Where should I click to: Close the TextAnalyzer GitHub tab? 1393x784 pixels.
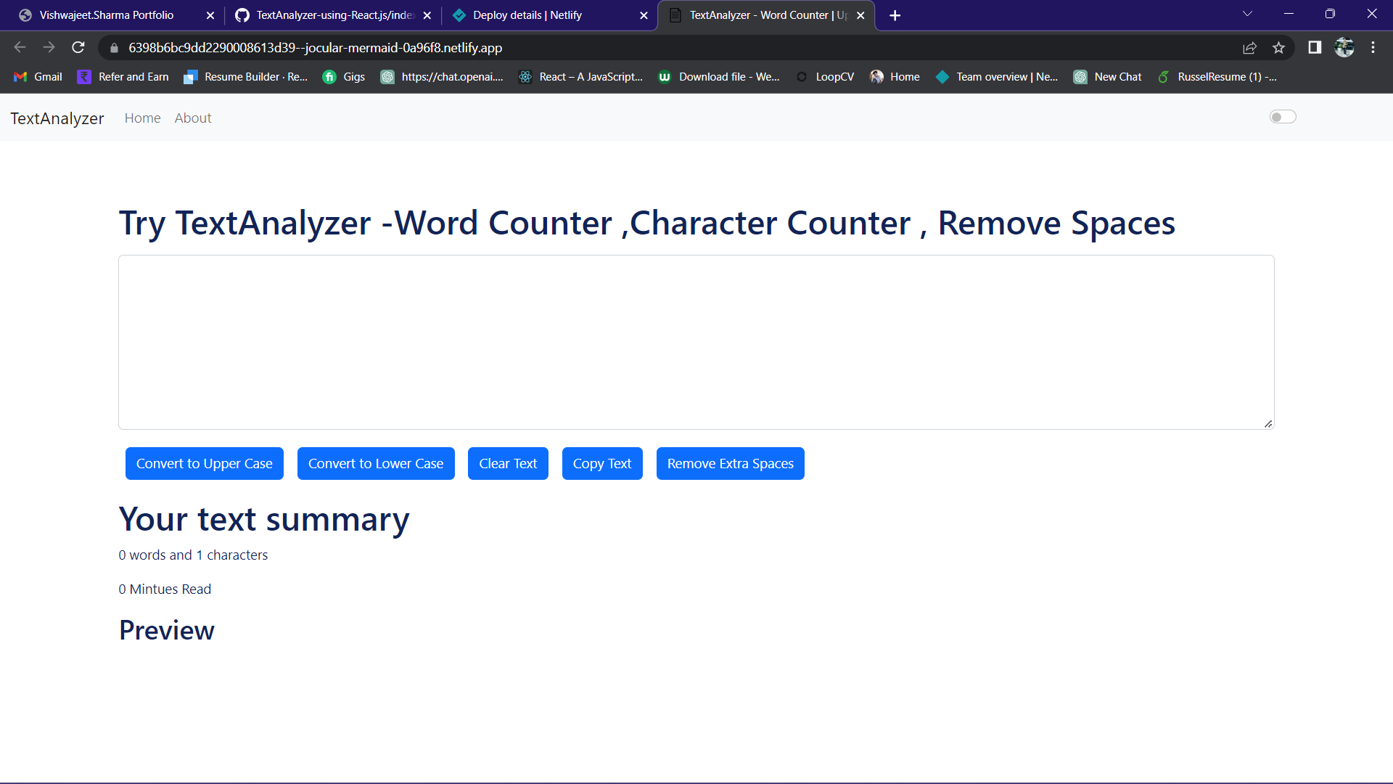[x=427, y=15]
